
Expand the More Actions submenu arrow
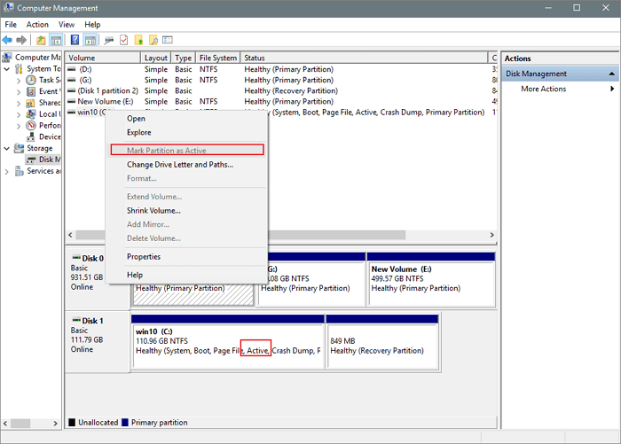coord(612,89)
